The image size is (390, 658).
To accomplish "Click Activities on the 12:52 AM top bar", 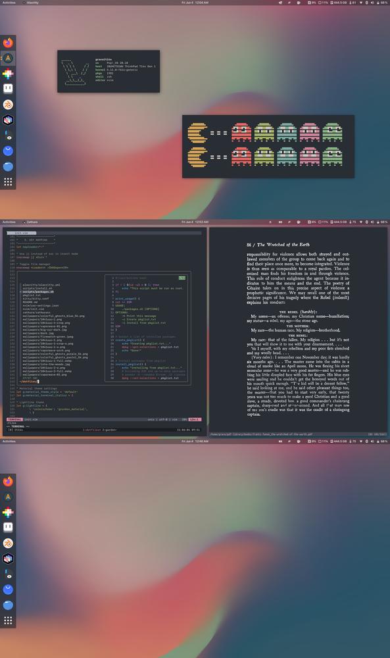I will click(x=9, y=222).
